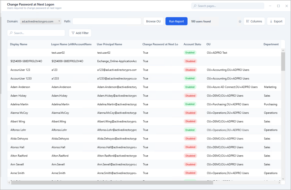Select Anne Smith display name

pos(17,173)
